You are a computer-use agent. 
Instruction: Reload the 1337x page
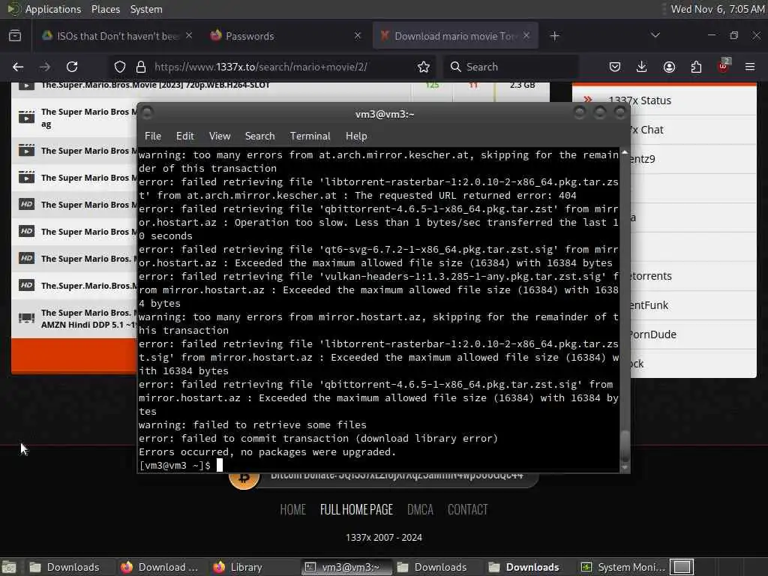(72, 67)
